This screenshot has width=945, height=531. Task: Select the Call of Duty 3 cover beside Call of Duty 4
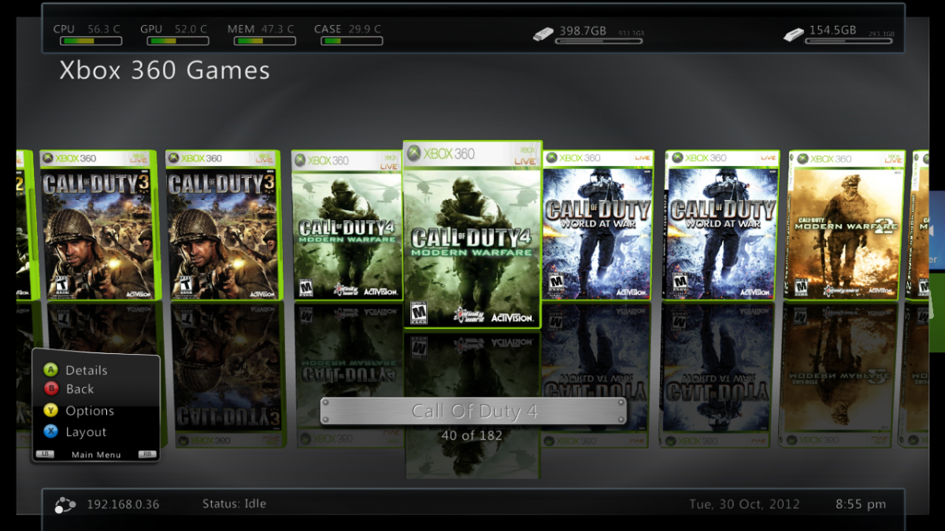(x=223, y=225)
